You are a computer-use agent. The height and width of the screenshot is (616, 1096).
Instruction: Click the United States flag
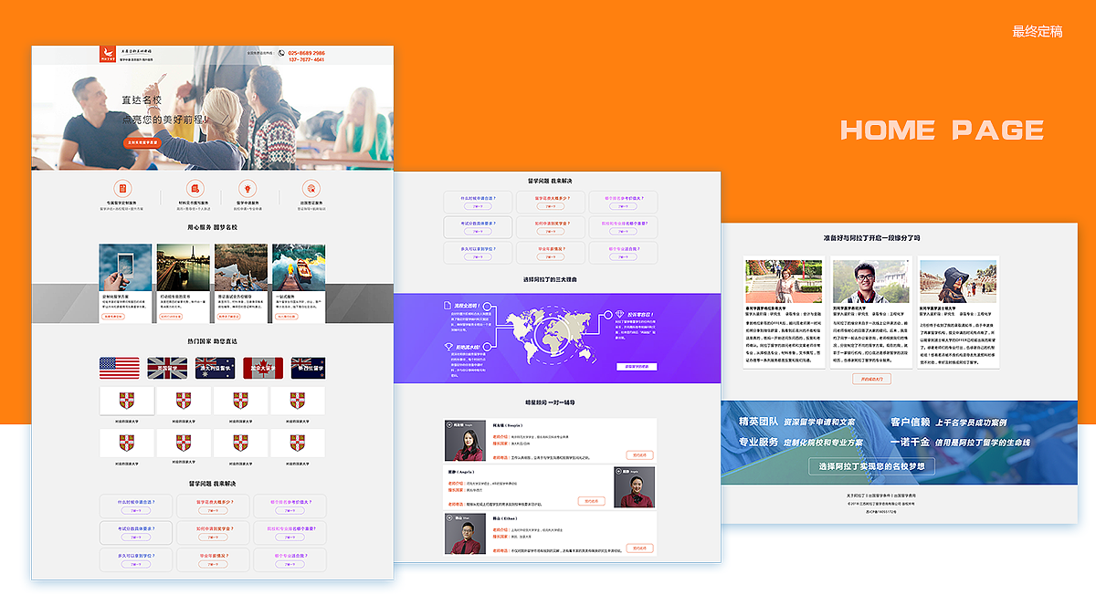[x=120, y=368]
